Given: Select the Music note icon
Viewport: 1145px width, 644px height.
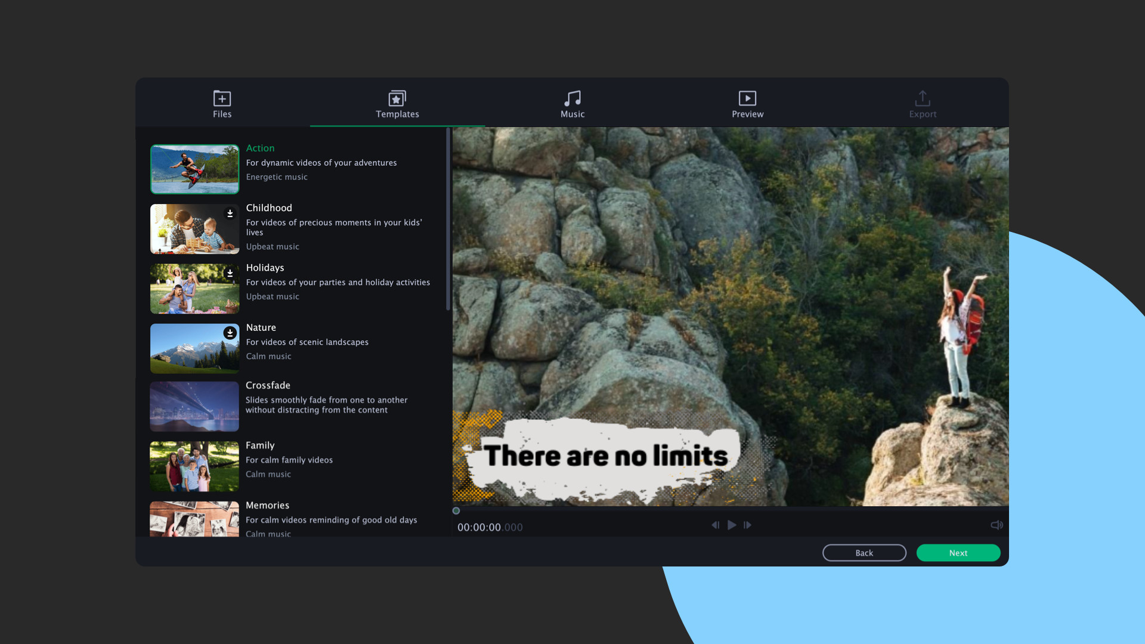Looking at the screenshot, I should 572,98.
